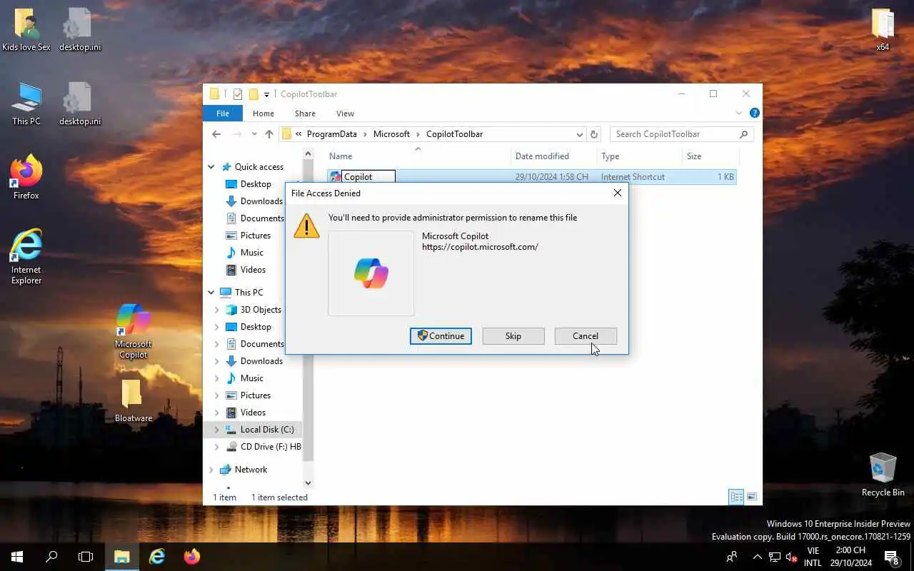Expand the Network tree node
914x571 pixels.
pos(211,470)
